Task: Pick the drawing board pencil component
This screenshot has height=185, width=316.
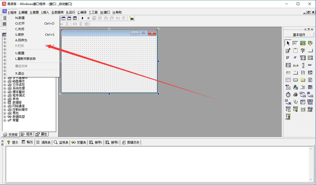Action: point(288,50)
